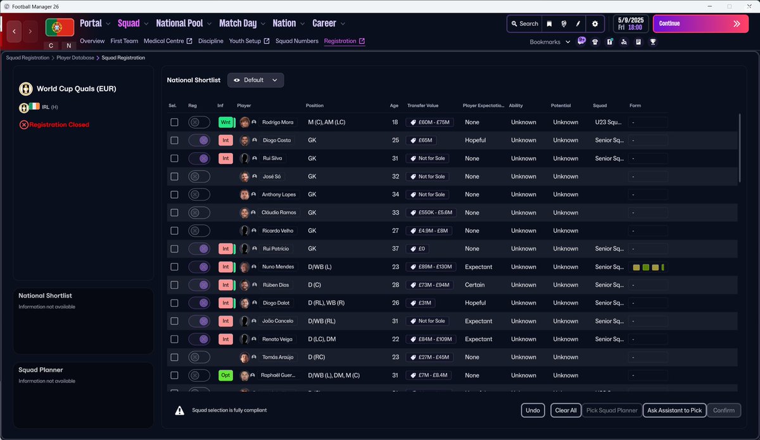Click the player list vertical scrollbar
The height and width of the screenshot is (440, 760).
click(738, 149)
